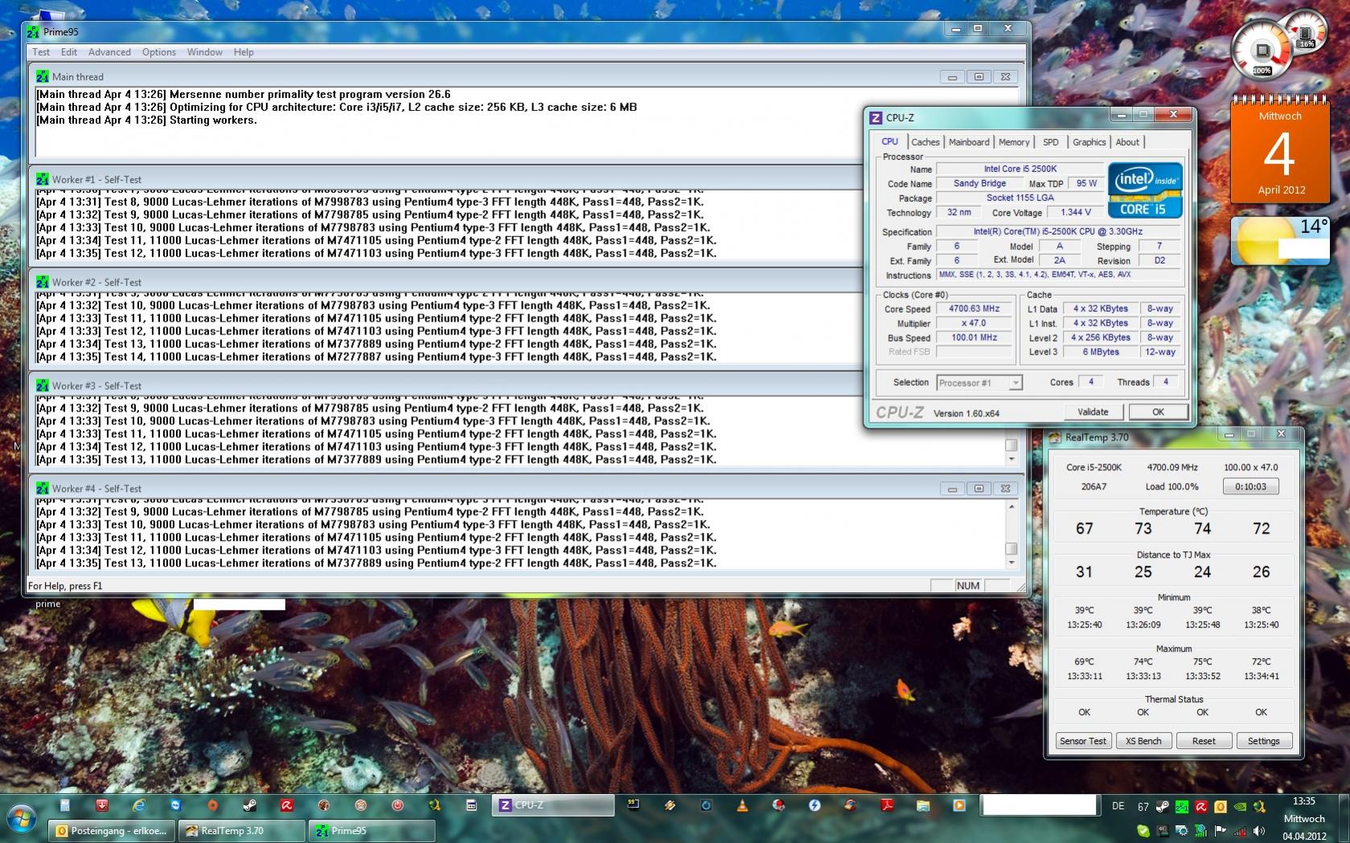
Task: Click the 0:10:03 timer button in RealTemp
Action: coord(1250,486)
